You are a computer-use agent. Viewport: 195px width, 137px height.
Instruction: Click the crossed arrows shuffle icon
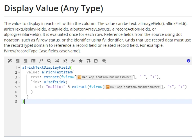click(57, 61)
